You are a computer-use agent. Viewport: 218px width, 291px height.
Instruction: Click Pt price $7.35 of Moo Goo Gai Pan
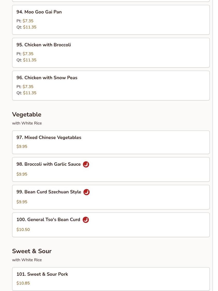(x=28, y=21)
